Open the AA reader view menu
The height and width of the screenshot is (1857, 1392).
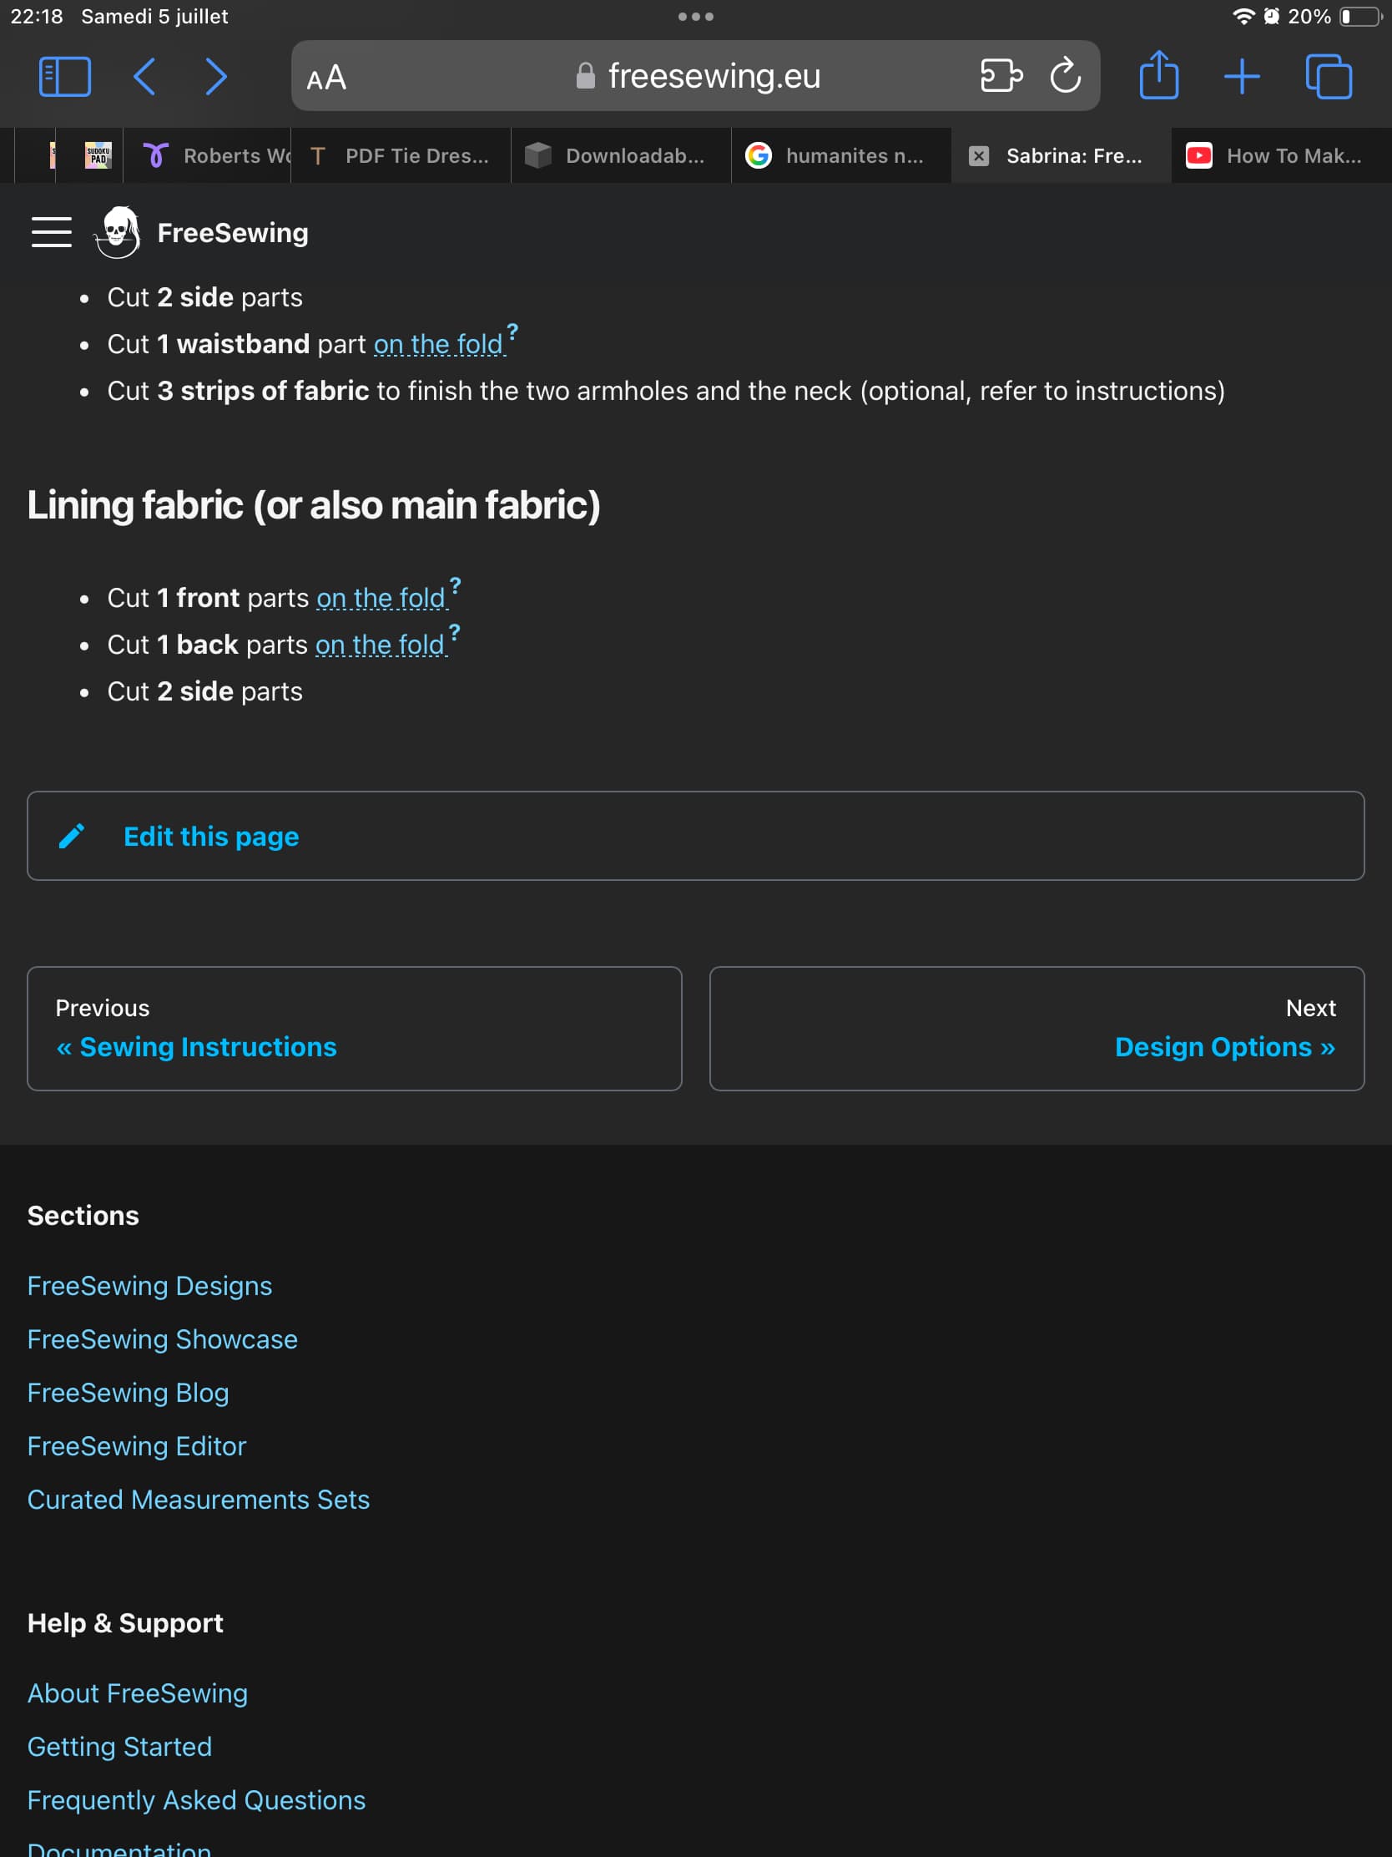pyautogui.click(x=326, y=78)
